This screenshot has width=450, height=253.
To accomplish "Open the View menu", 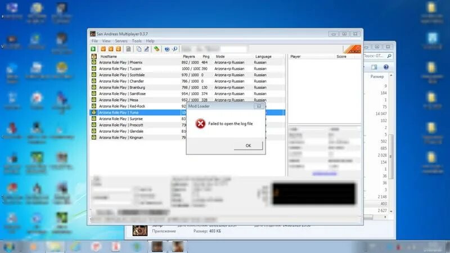I will coord(106,41).
